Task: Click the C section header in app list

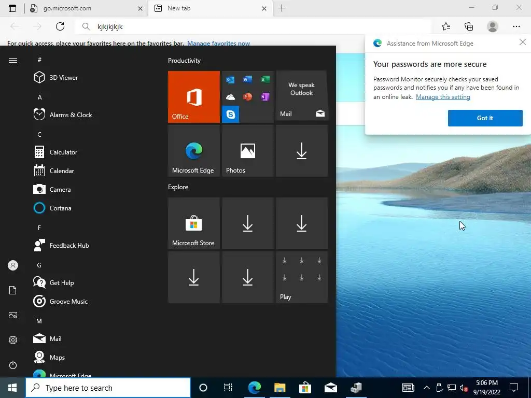Action: [39, 134]
